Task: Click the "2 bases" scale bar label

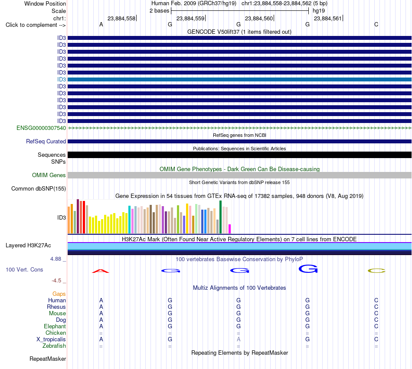Action: (x=160, y=11)
